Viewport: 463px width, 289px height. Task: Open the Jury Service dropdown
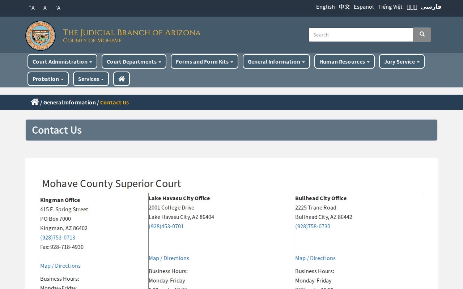pyautogui.click(x=402, y=61)
